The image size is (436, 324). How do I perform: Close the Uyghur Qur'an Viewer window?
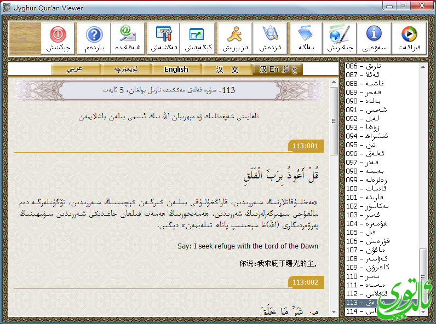coord(422,5)
